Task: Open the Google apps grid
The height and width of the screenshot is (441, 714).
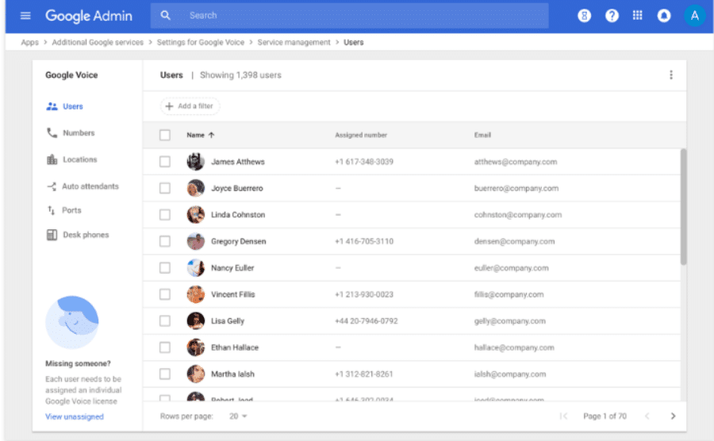Action: point(638,16)
